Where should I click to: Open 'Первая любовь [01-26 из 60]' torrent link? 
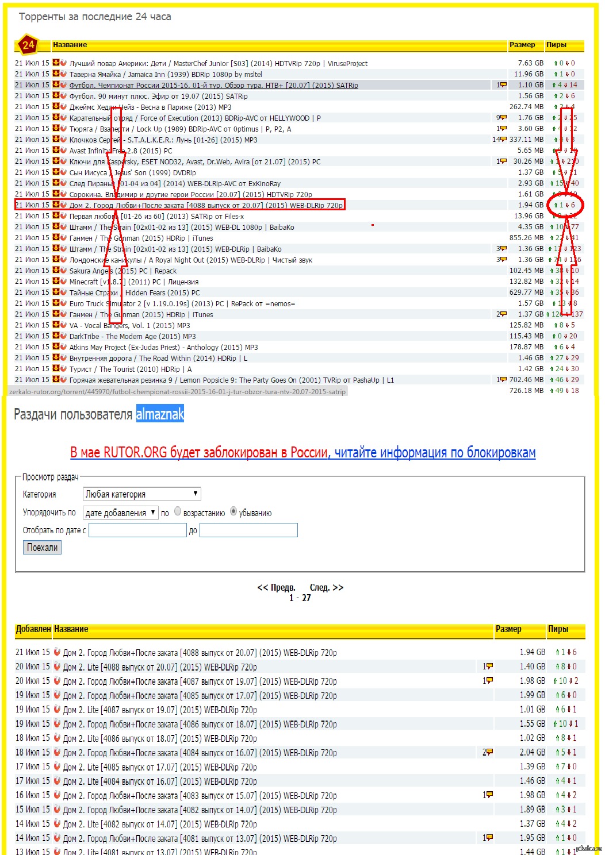tap(156, 217)
